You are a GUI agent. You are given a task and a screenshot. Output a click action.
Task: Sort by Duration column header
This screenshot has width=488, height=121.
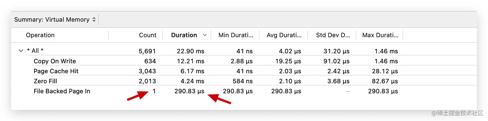point(184,35)
